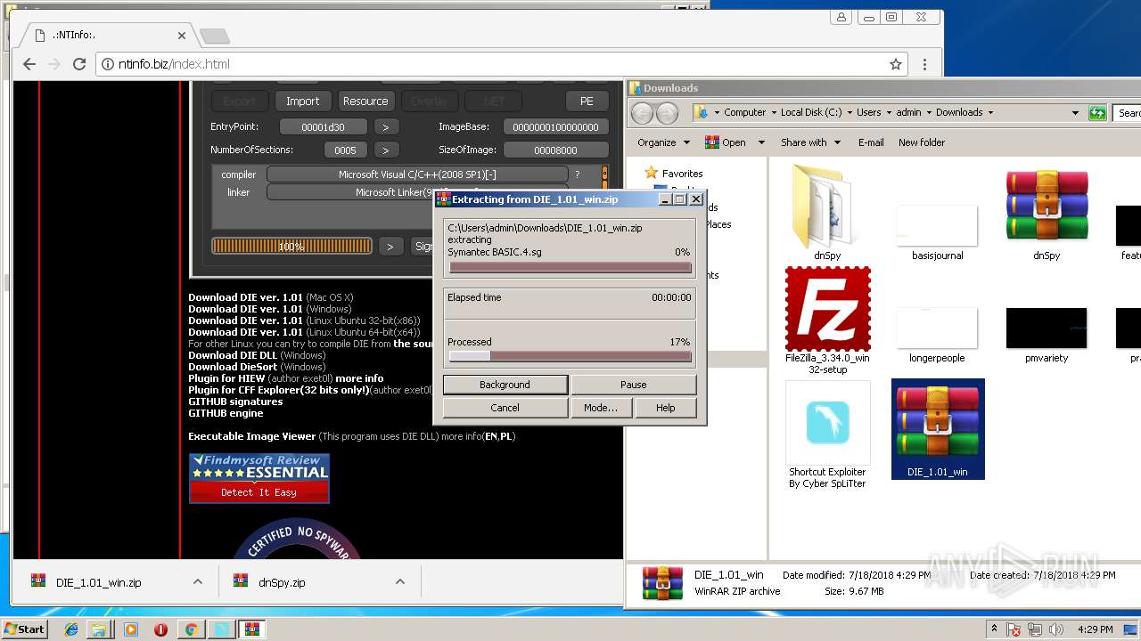Image resolution: width=1141 pixels, height=641 pixels.
Task: Select the DIE_1.01_win archive in Downloads
Action: click(x=938, y=429)
